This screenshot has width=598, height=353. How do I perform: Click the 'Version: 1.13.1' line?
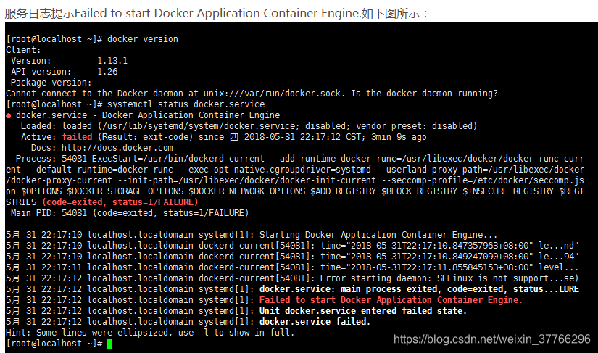70,61
